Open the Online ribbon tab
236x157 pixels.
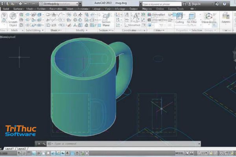point(160,9)
